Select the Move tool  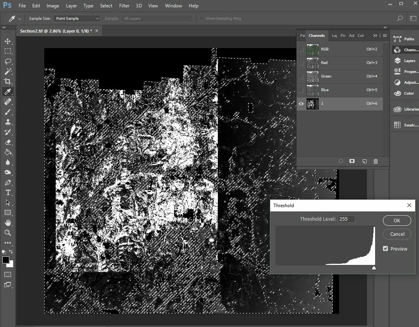pyautogui.click(x=8, y=41)
